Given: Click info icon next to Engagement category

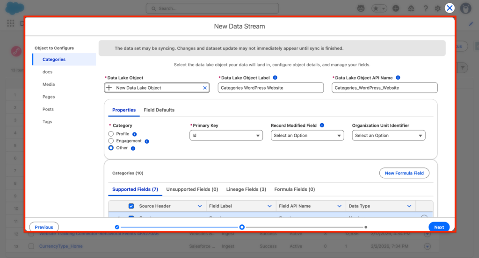Looking at the screenshot, I should click(147, 141).
